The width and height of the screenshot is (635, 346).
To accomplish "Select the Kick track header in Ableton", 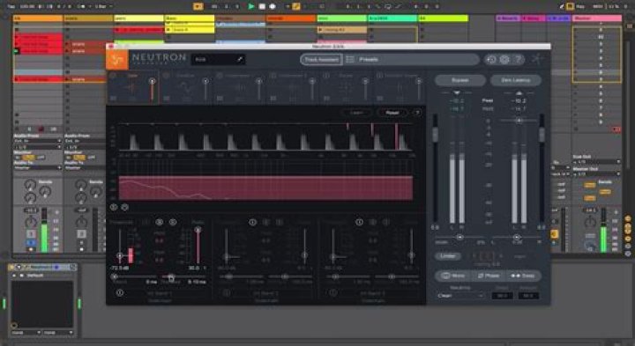I will (38, 18).
